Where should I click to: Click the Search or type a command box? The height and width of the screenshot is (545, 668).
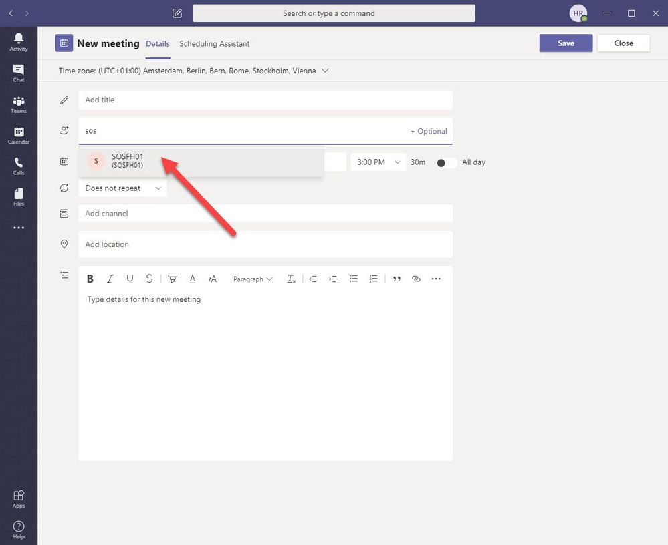334,13
